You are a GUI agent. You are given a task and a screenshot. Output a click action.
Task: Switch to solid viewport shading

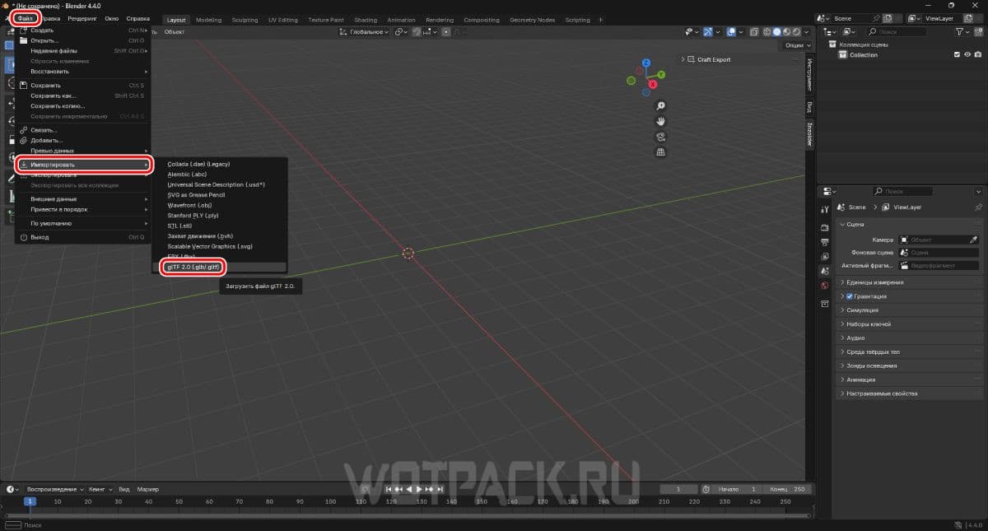[777, 32]
